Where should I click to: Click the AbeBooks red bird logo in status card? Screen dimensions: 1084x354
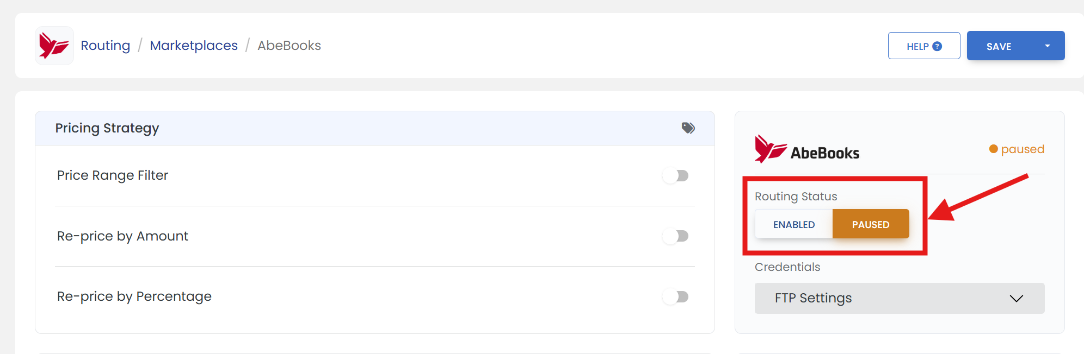(771, 149)
